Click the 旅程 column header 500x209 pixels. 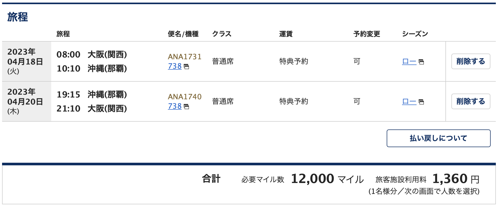pyautogui.click(x=62, y=34)
